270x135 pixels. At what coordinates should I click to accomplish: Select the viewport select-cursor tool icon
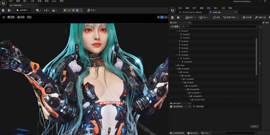click(158, 17)
